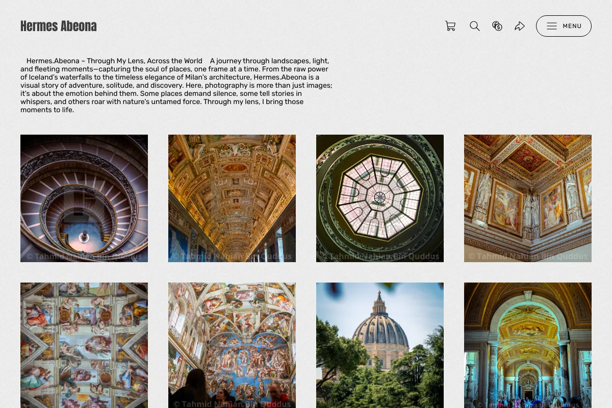The image size is (612, 408).
Task: Click the three-line hamburger icon in MENU
Action: (x=552, y=26)
